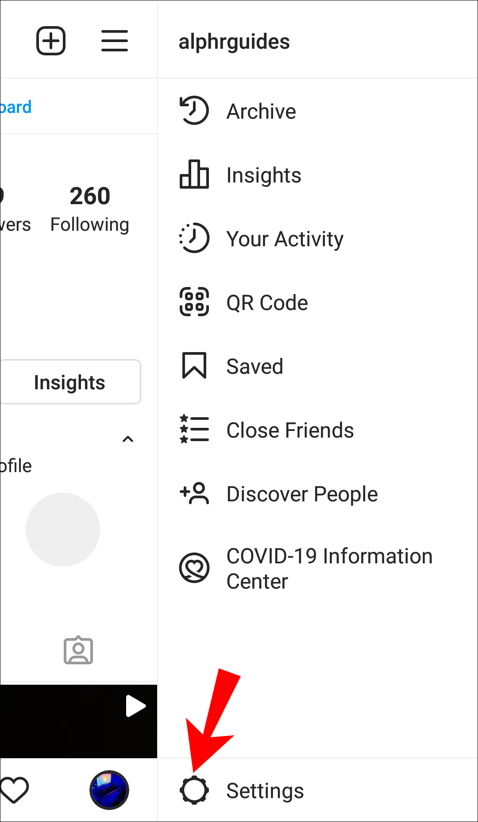
Task: Click the Insights bar chart icon
Action: [194, 174]
